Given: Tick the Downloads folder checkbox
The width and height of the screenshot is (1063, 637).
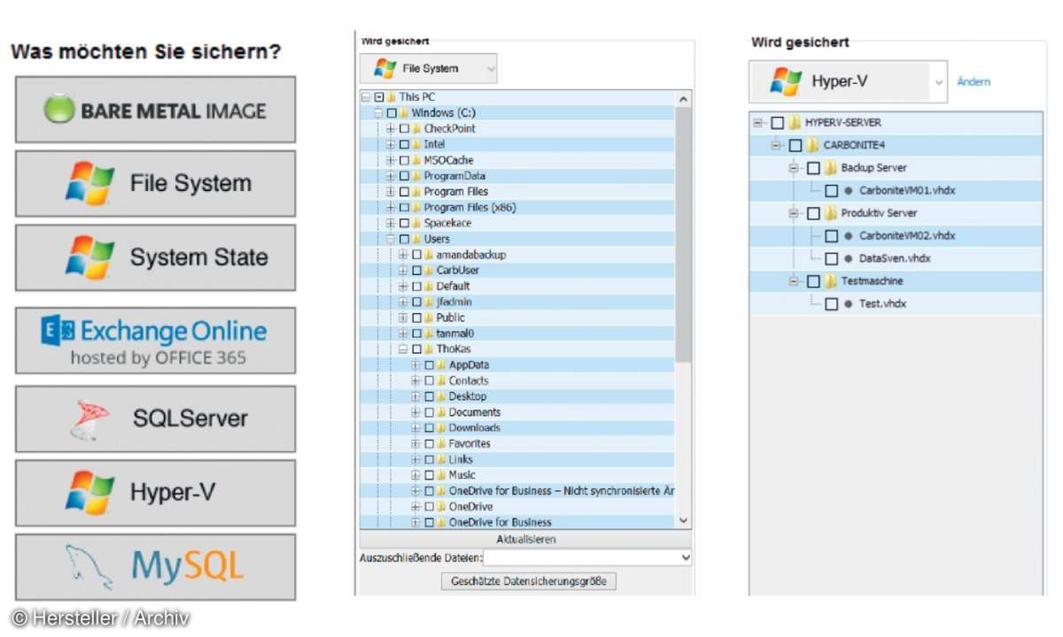Looking at the screenshot, I should (429, 427).
